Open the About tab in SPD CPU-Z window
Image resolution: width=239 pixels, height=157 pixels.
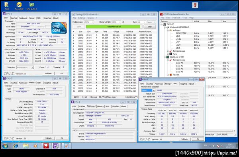click(x=192, y=84)
